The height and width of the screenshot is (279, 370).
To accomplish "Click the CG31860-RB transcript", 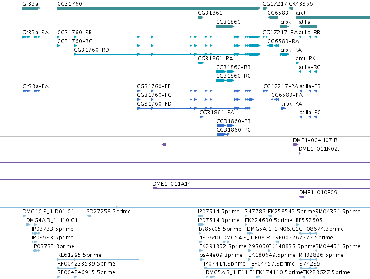I will tap(225, 72).
